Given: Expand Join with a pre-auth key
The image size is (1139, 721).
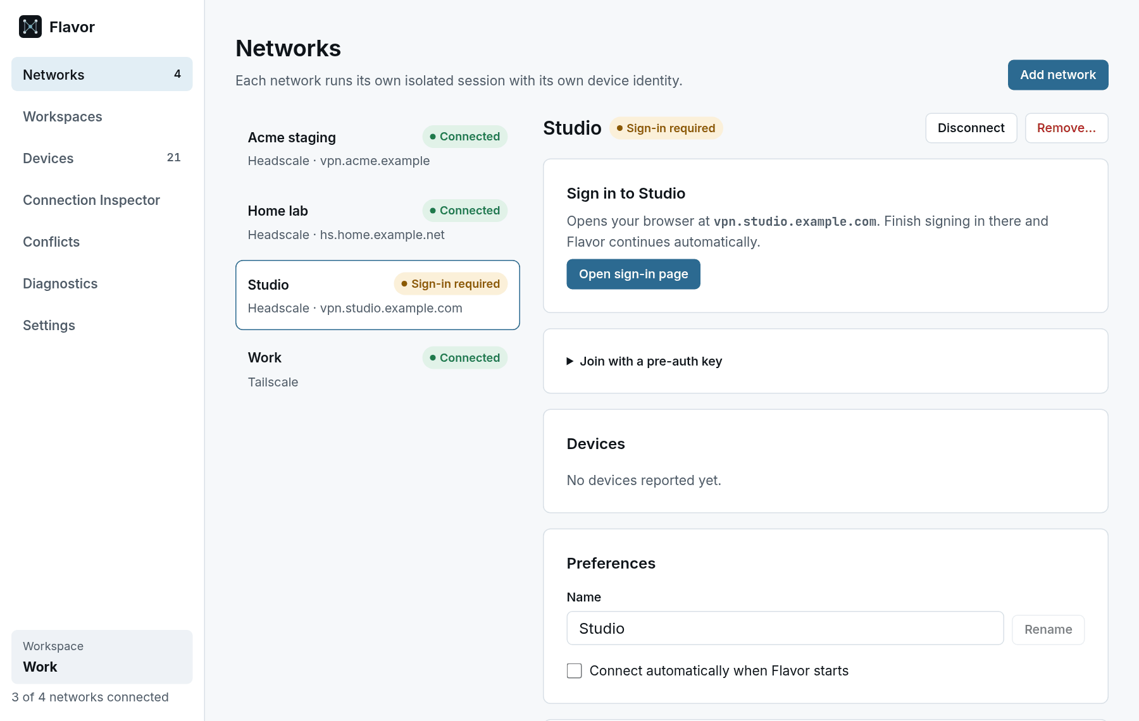Looking at the screenshot, I should click(x=644, y=361).
